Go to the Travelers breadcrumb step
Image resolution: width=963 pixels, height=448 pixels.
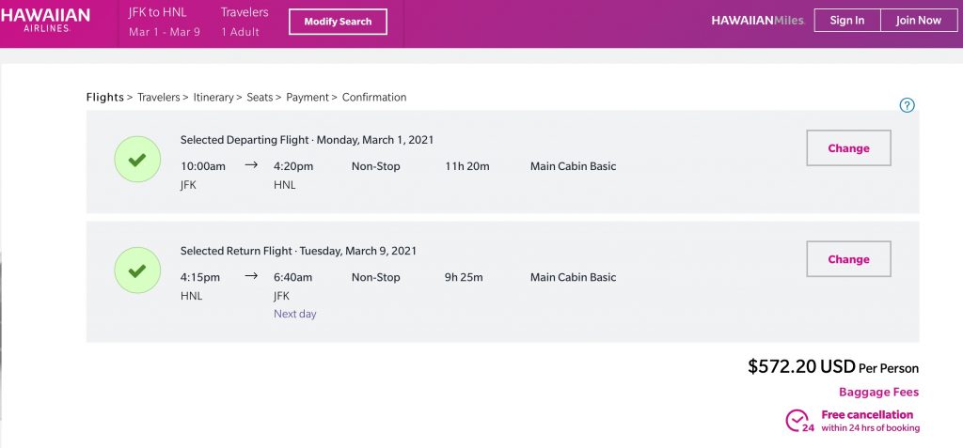[x=158, y=98]
